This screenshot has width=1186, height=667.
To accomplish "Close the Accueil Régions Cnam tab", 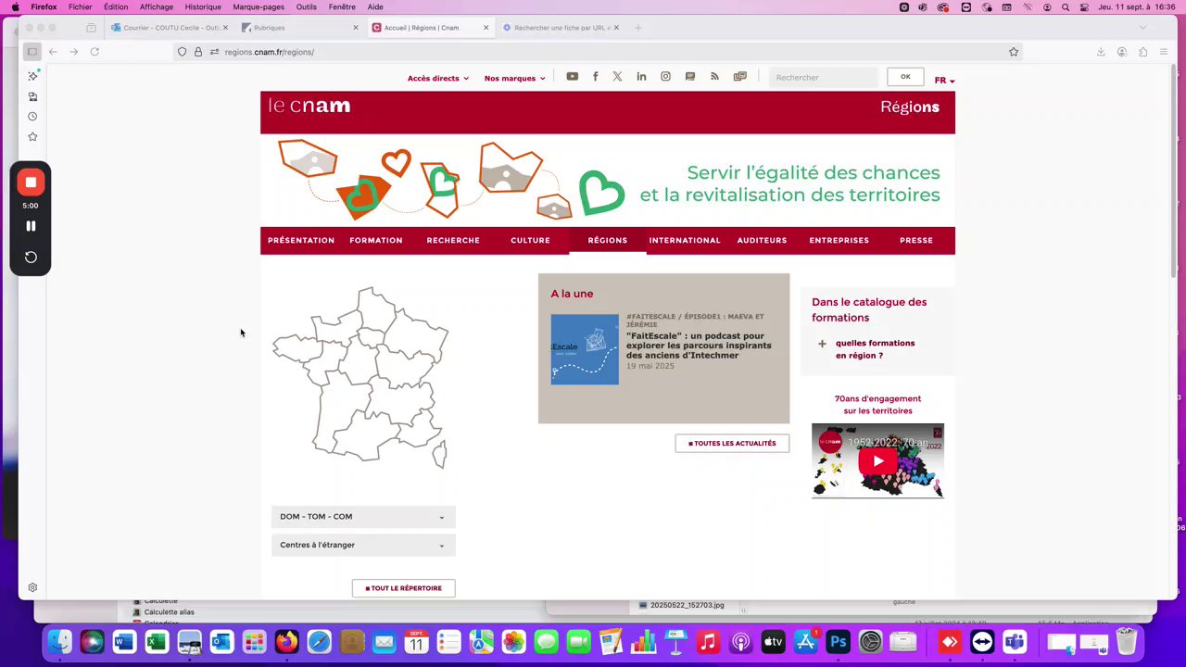I will pos(486,28).
